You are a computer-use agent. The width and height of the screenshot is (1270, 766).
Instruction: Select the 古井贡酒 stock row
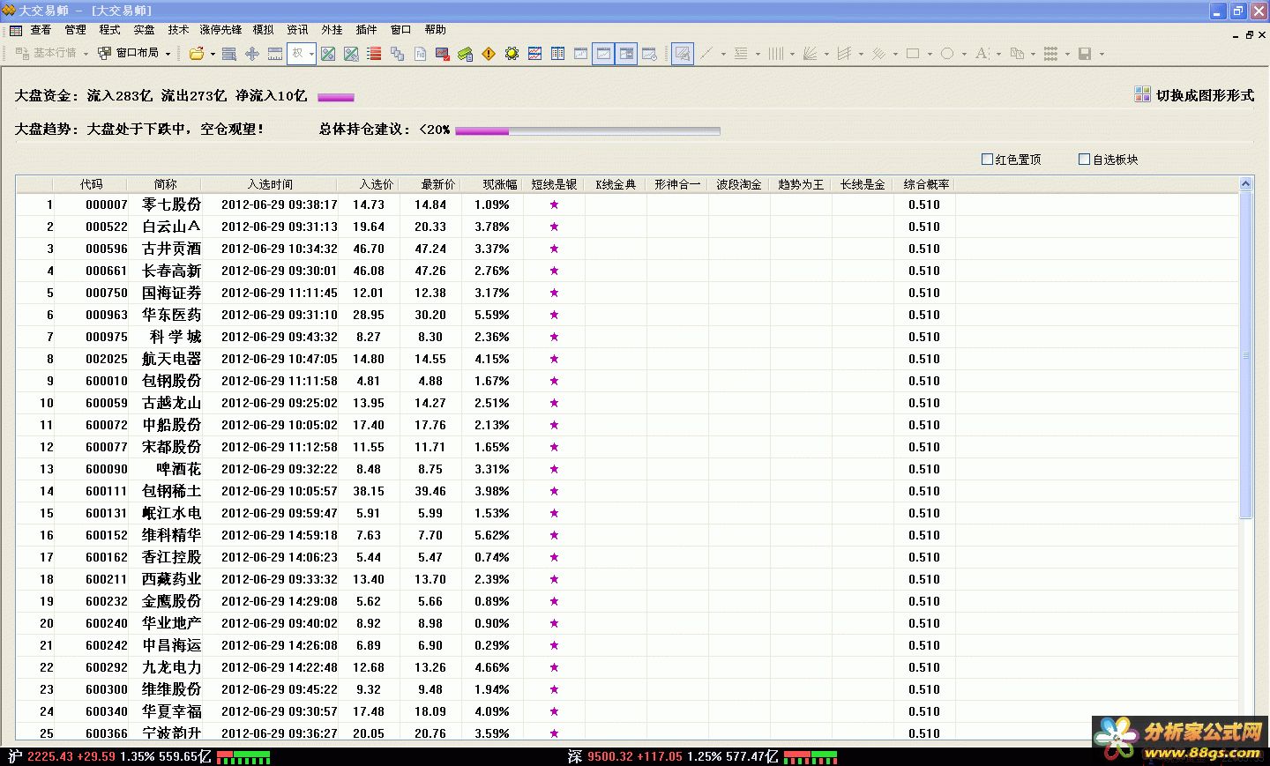pos(626,249)
